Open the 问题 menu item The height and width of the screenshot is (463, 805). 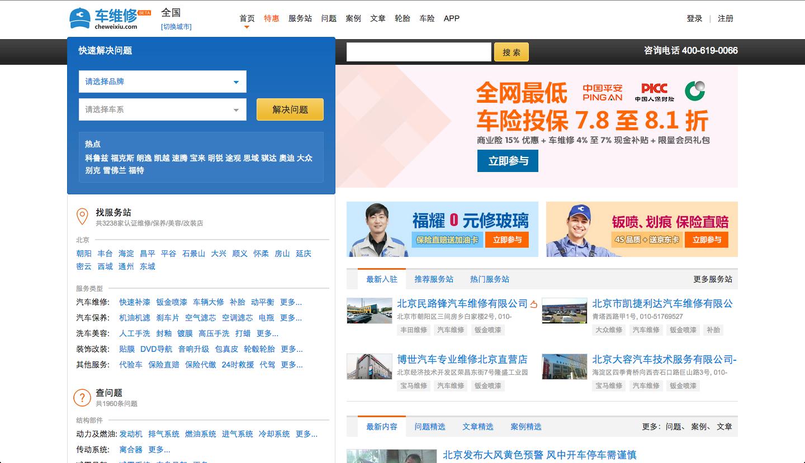pyautogui.click(x=329, y=18)
